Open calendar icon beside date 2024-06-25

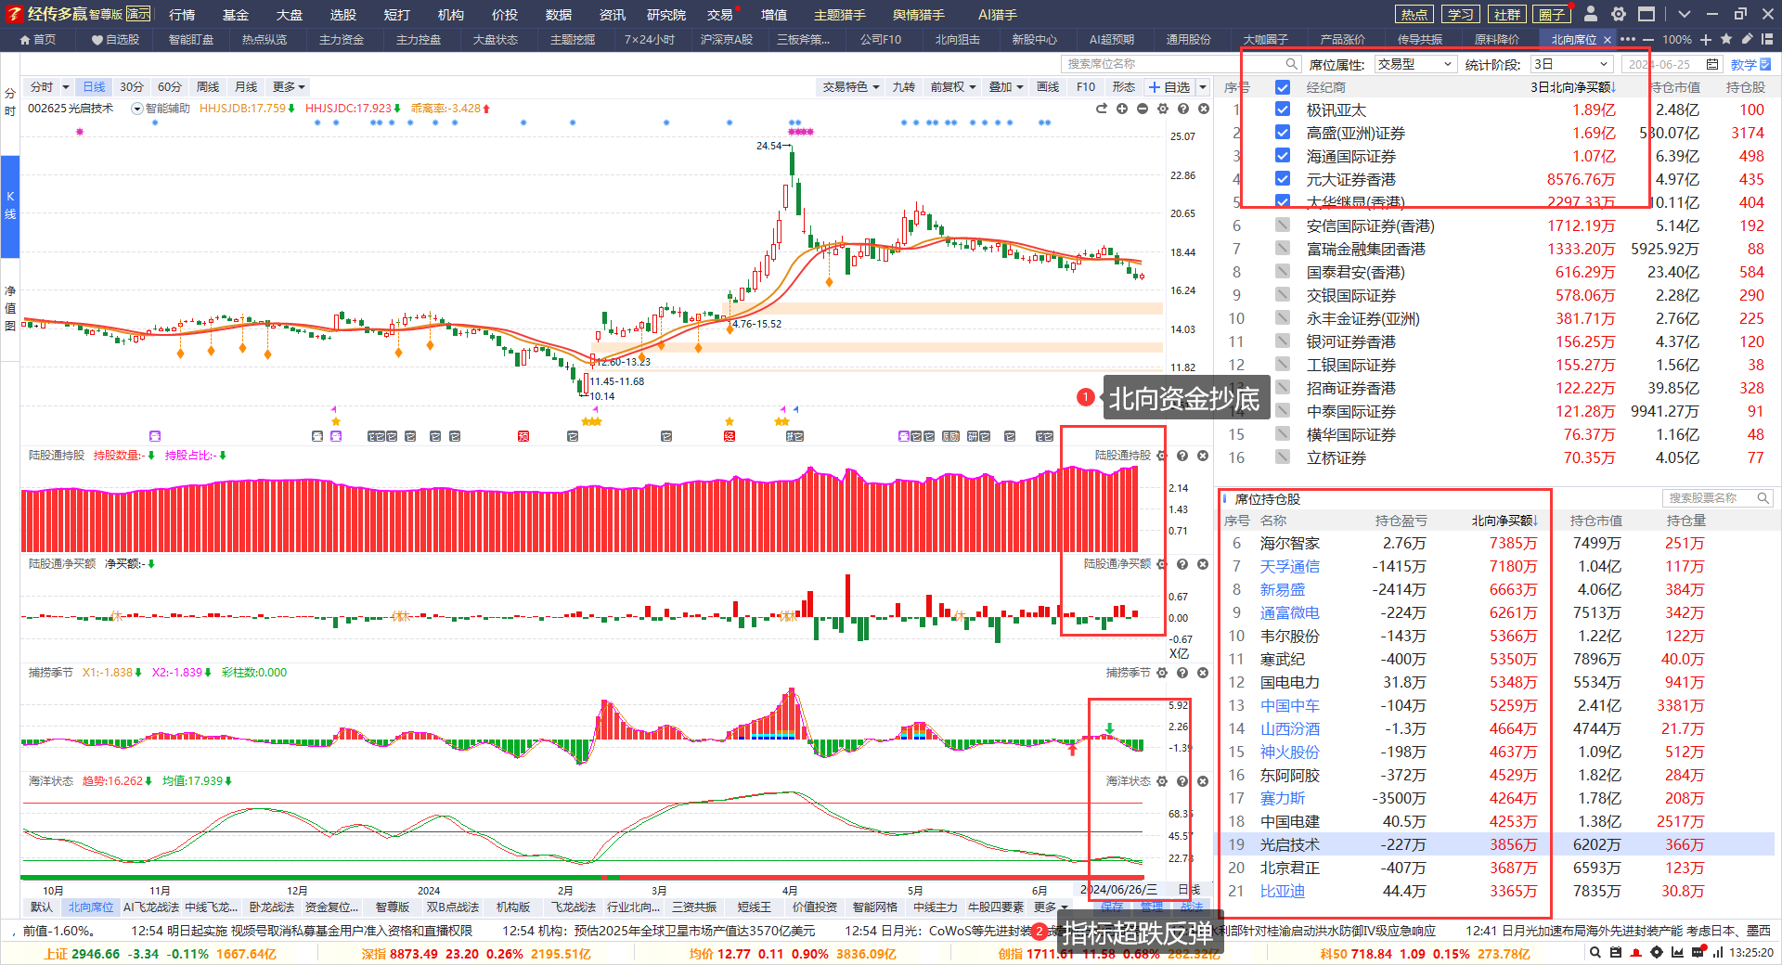(1712, 64)
